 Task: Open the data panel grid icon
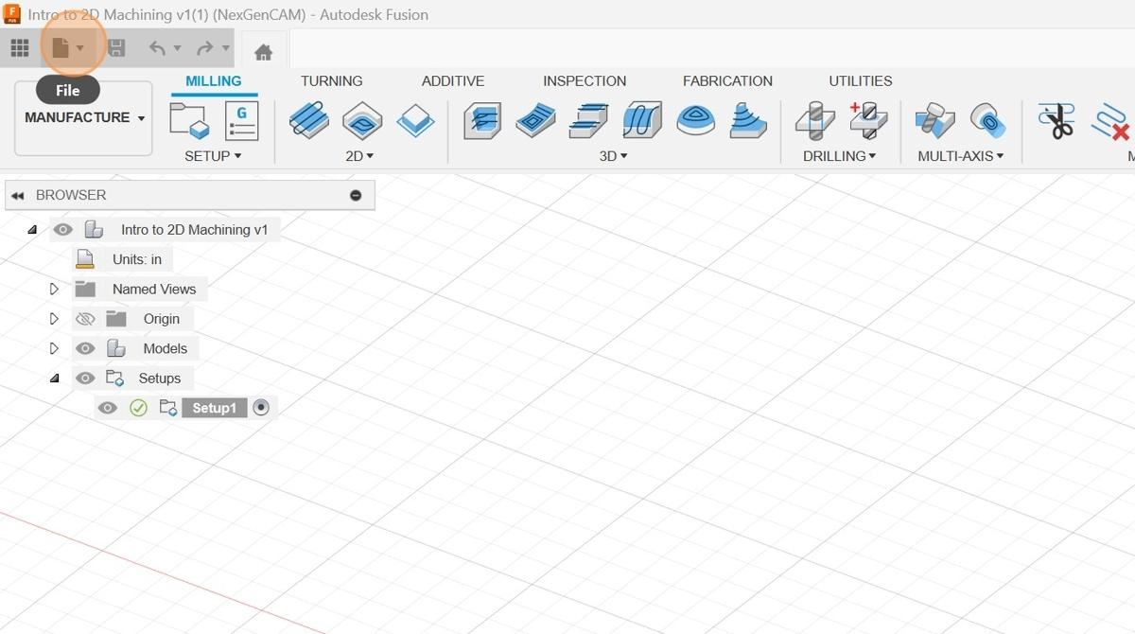(19, 48)
